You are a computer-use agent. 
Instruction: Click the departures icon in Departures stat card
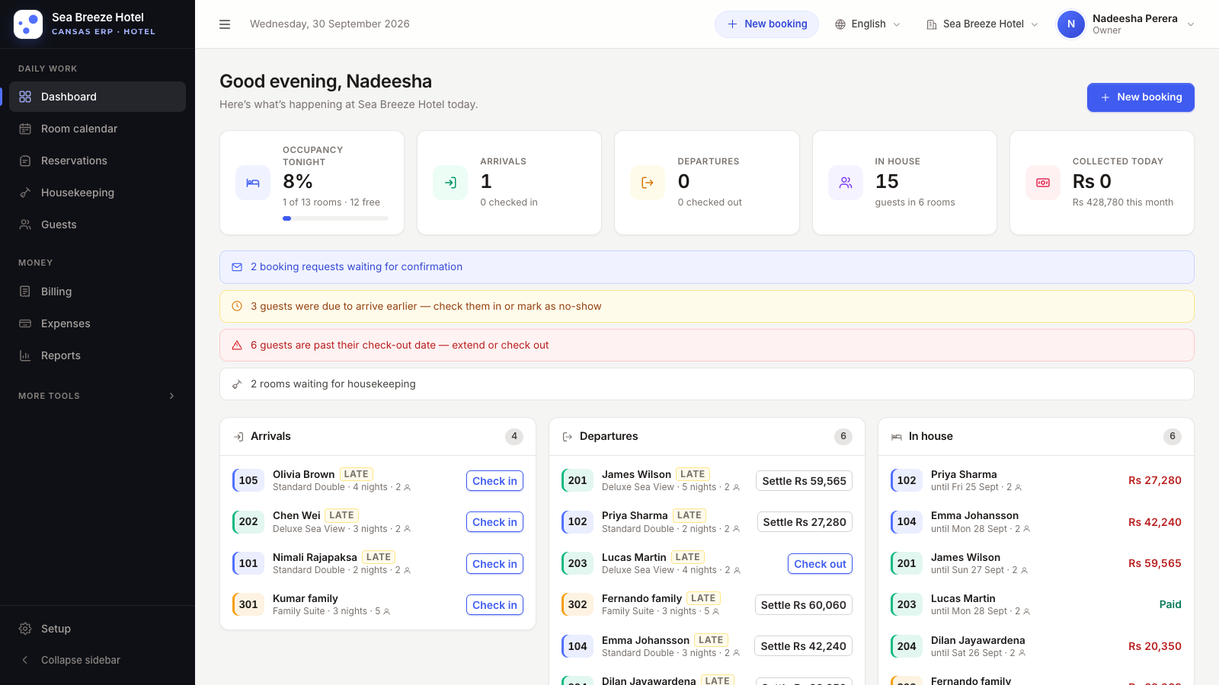tap(648, 183)
